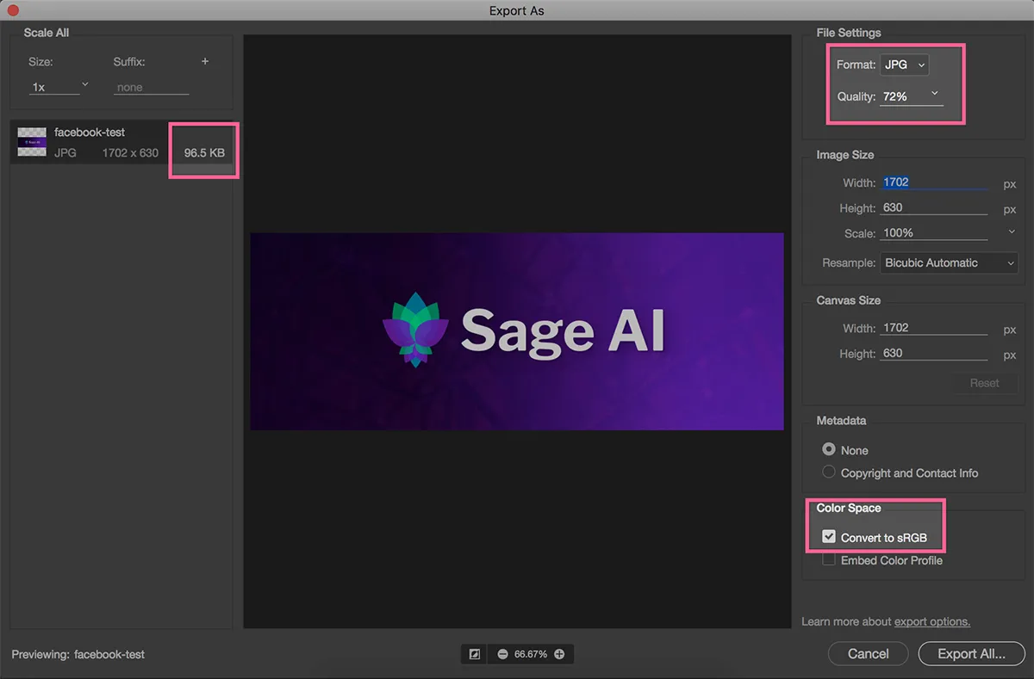This screenshot has height=679, width=1034.
Task: Check Embed Color Profile option
Action: point(829,560)
